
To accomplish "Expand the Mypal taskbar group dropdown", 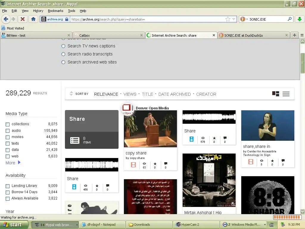I will (77, 225).
